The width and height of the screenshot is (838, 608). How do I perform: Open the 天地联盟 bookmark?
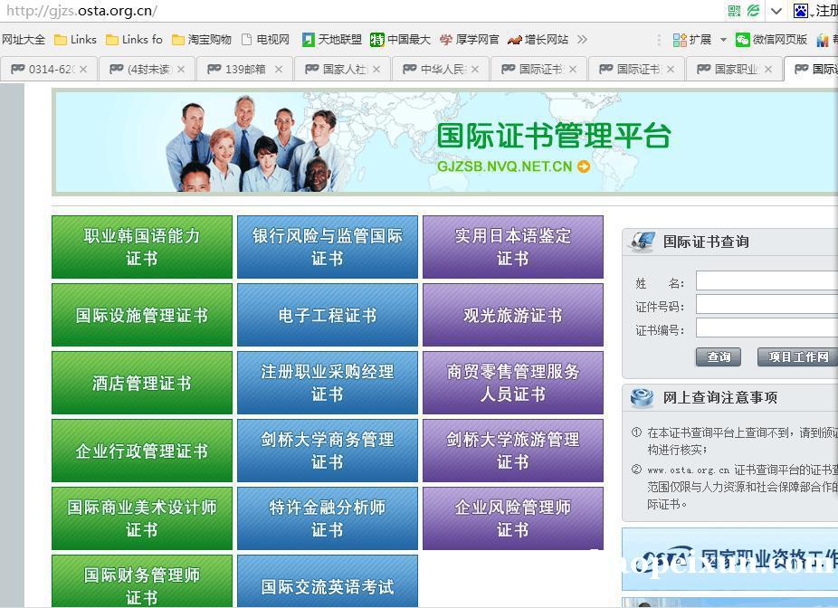(x=331, y=40)
